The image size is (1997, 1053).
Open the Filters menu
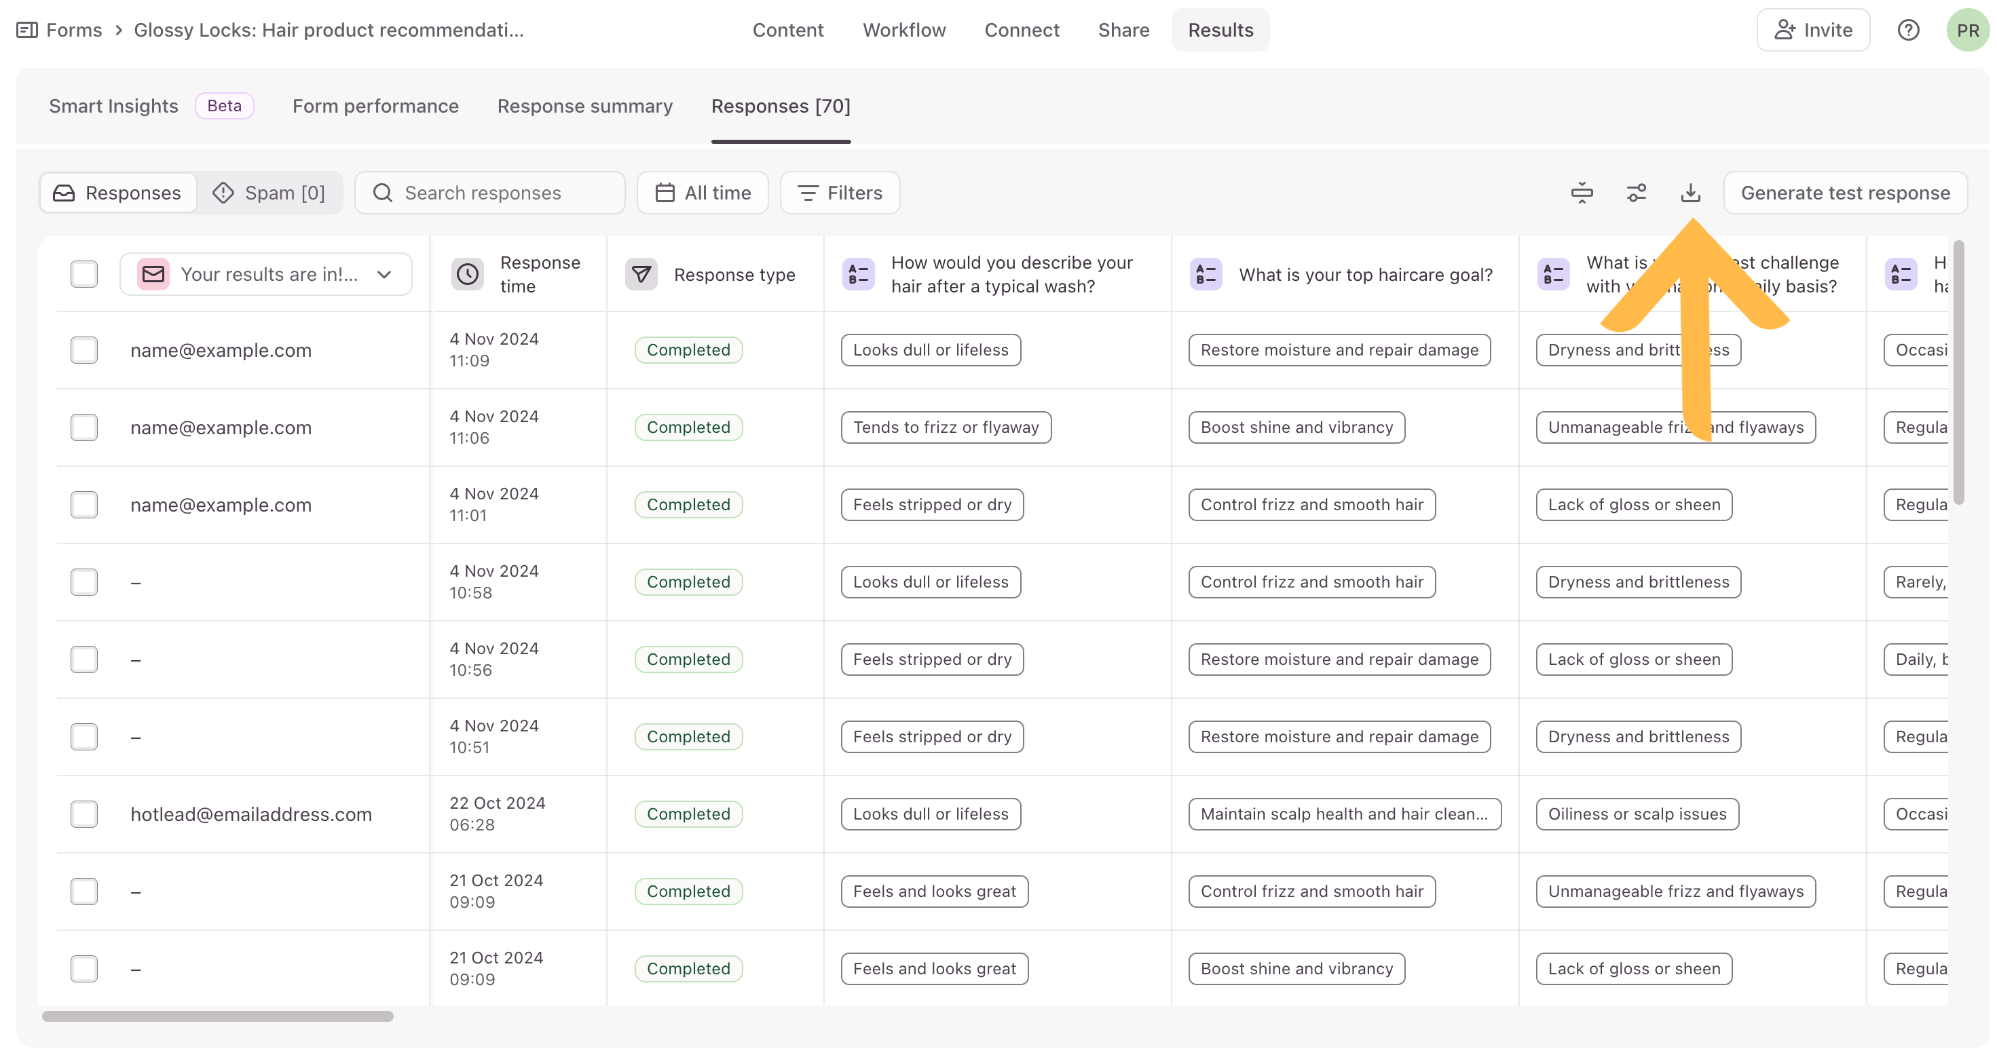click(x=840, y=193)
